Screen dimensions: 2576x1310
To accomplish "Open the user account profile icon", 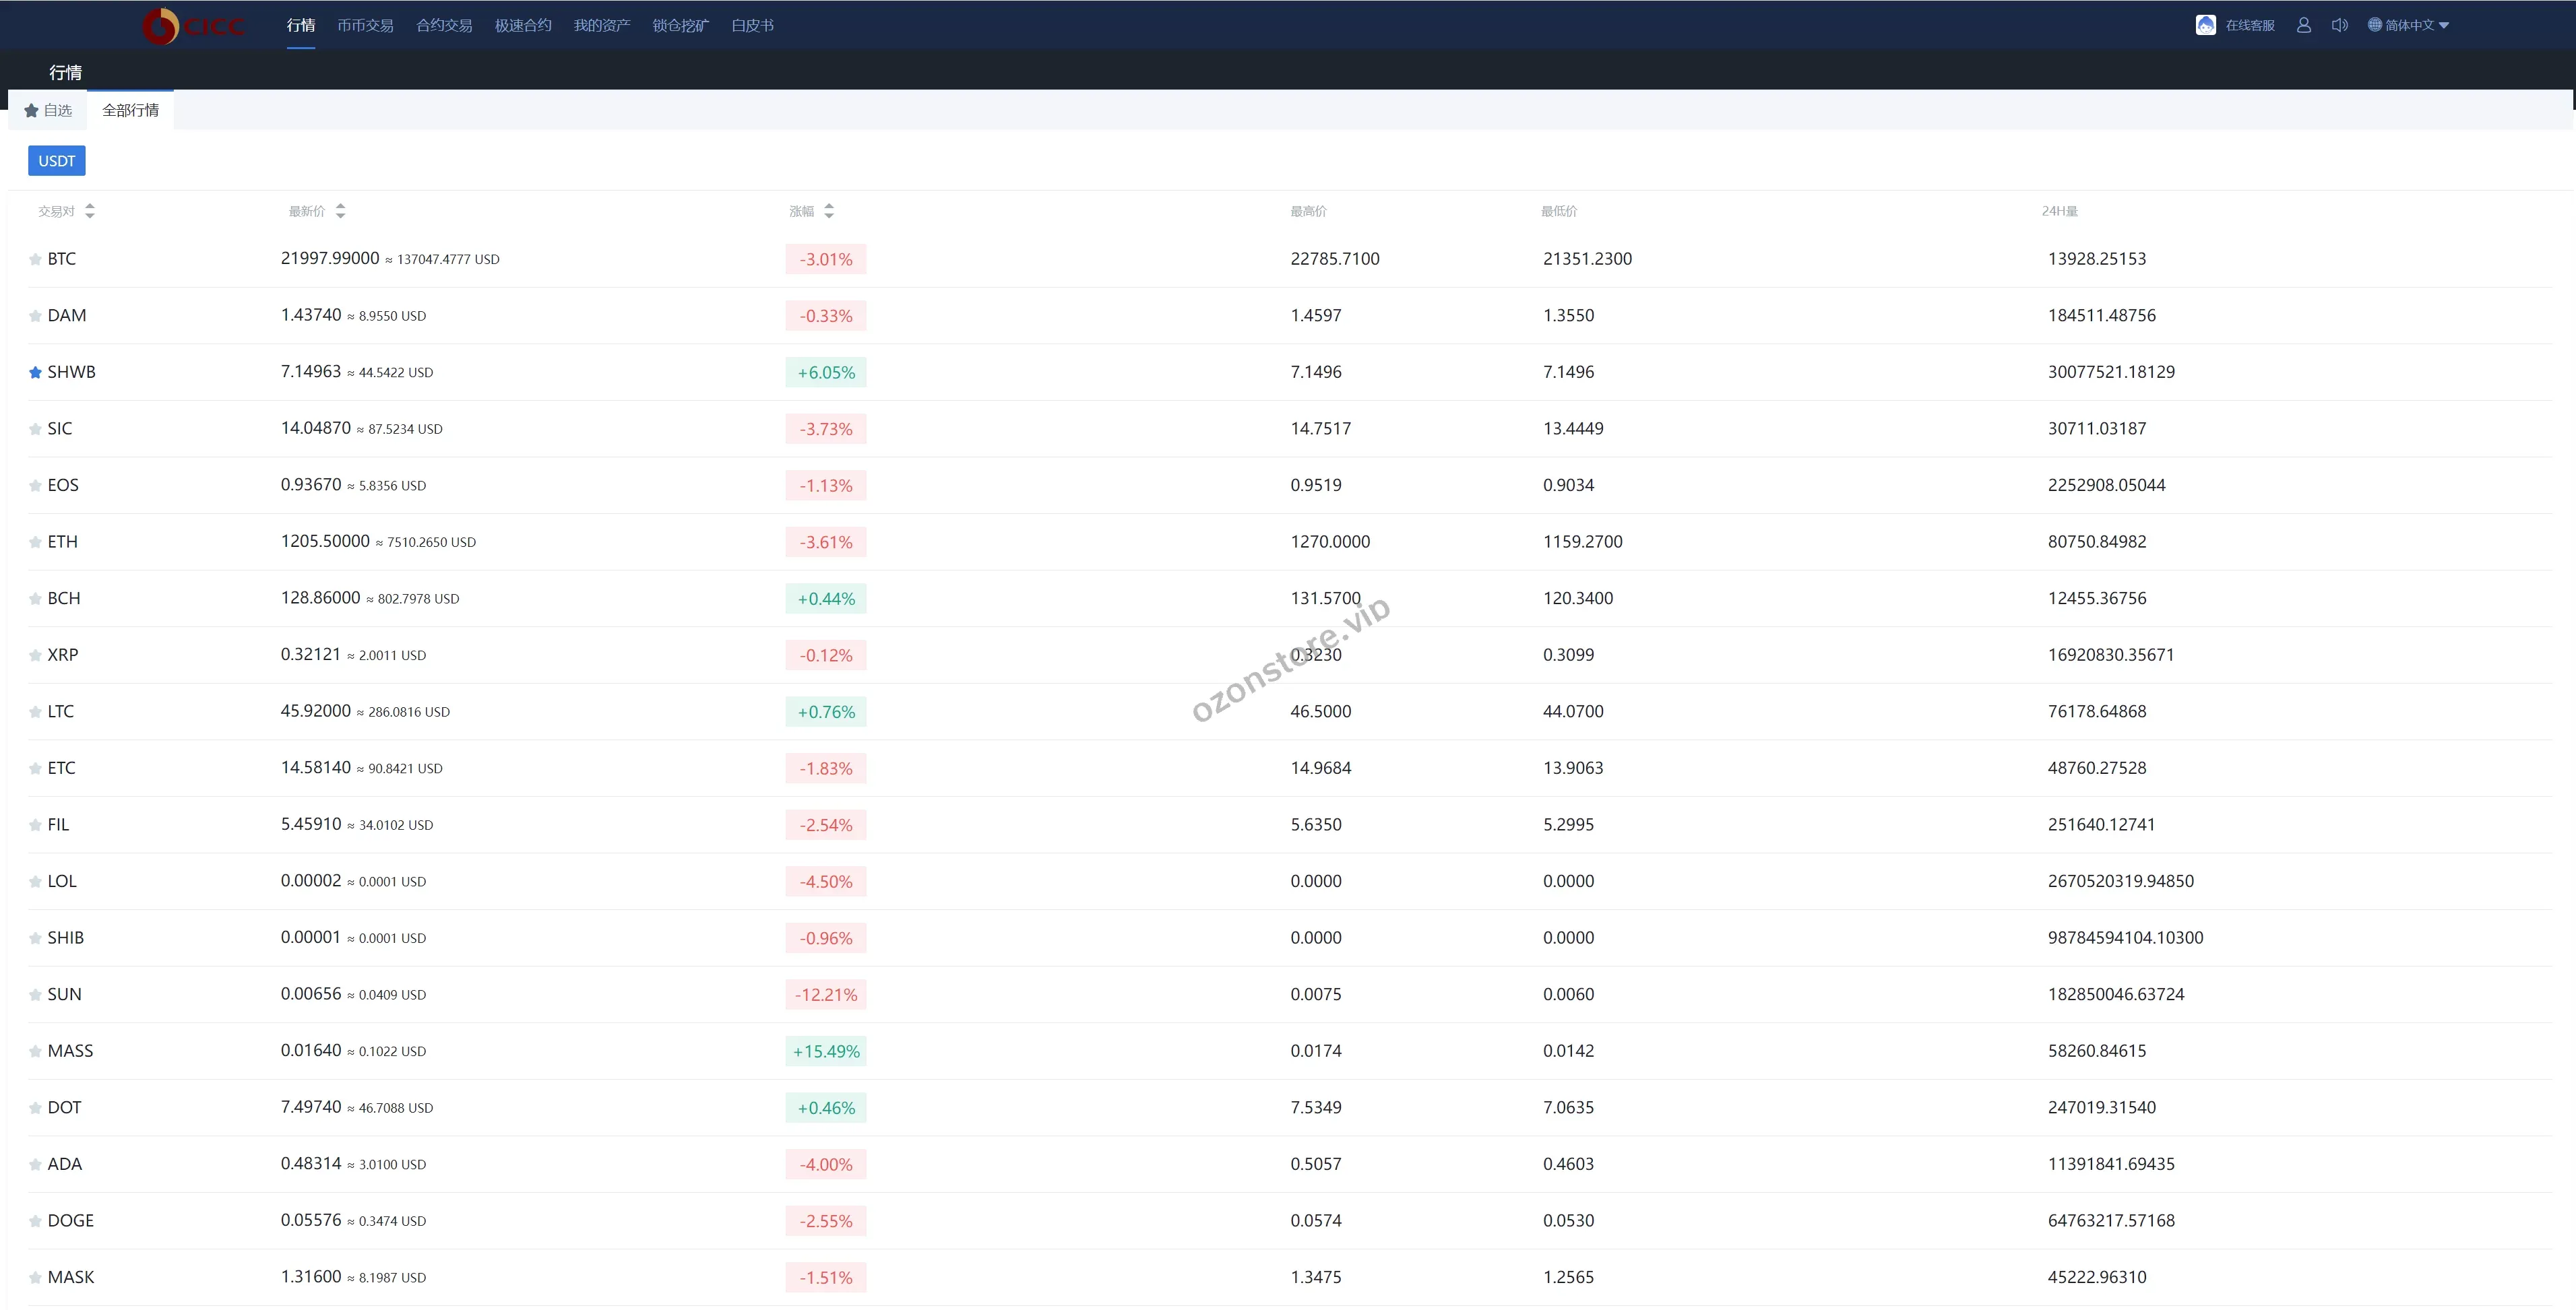I will tap(2303, 25).
